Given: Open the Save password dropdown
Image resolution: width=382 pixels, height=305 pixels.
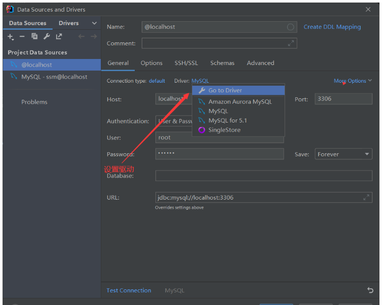Looking at the screenshot, I should [x=344, y=154].
